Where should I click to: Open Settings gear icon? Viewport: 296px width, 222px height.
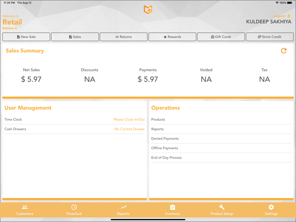pos(271,207)
